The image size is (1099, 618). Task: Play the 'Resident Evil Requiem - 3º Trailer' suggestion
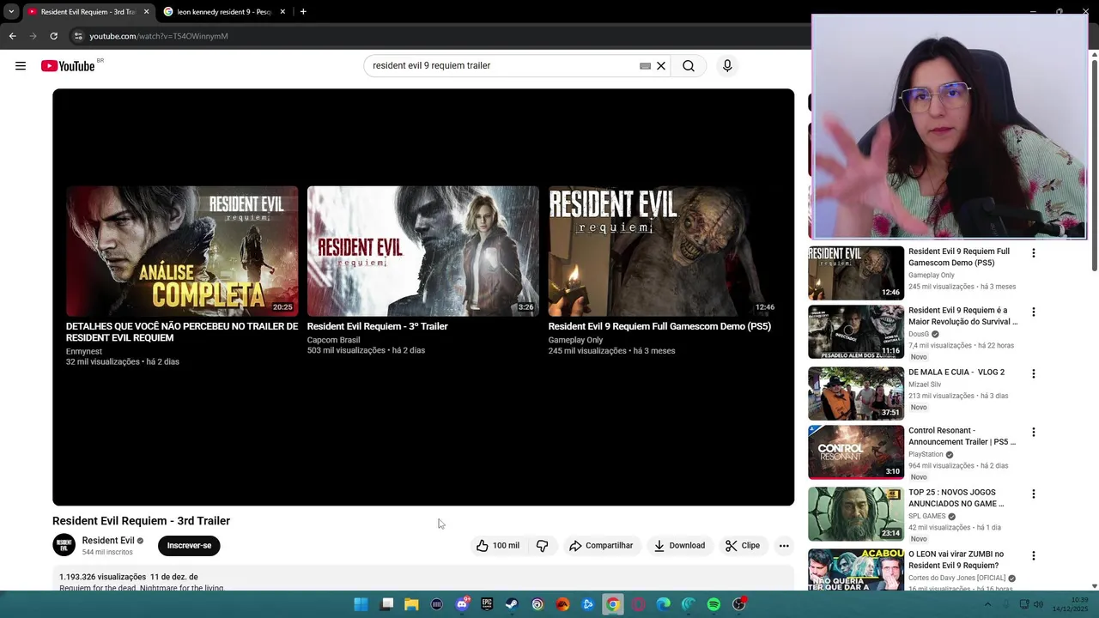[x=423, y=251]
